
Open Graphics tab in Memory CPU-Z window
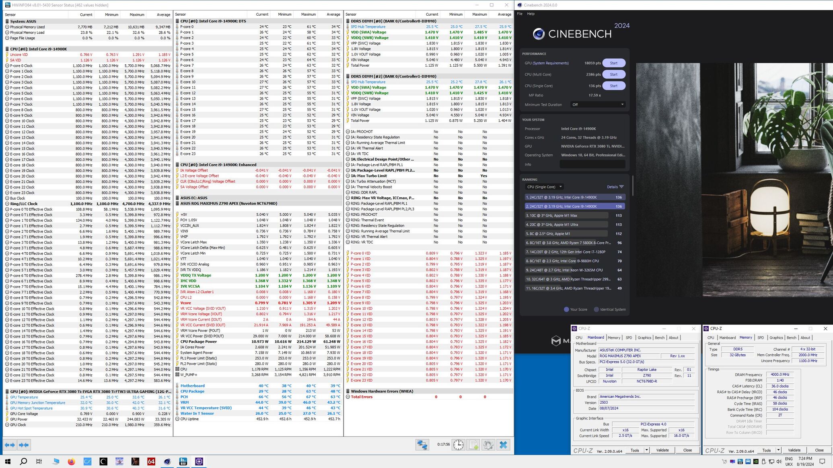pos(776,338)
